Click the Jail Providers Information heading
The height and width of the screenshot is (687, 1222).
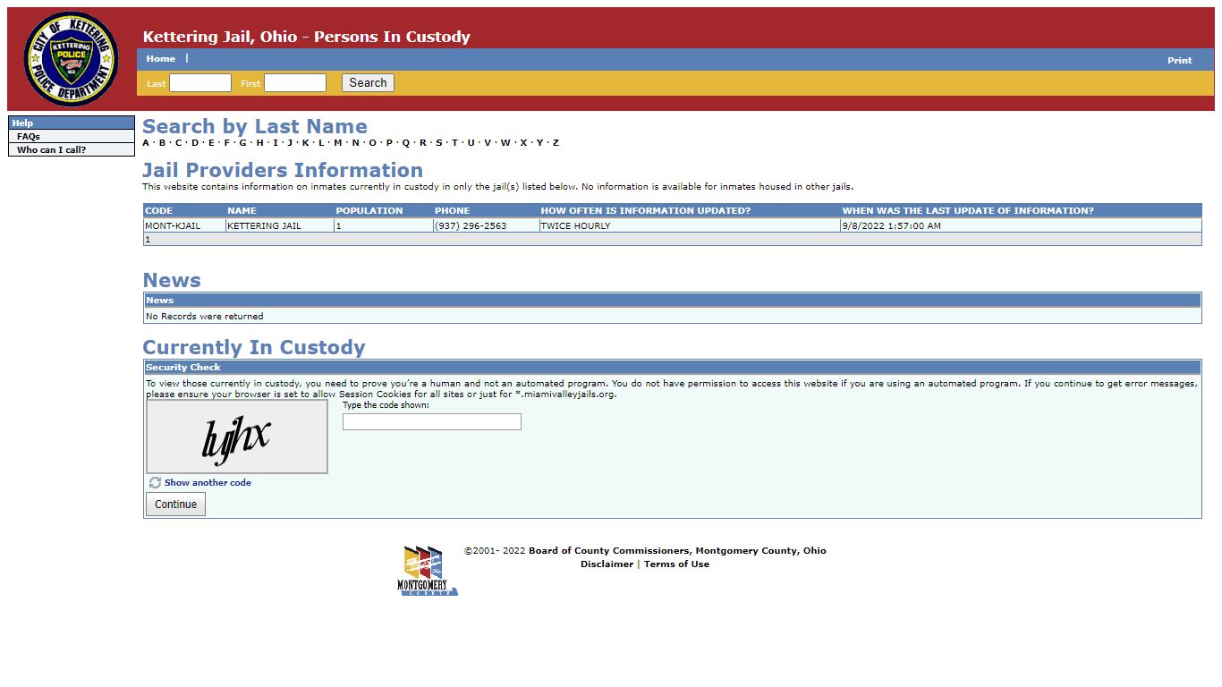(x=283, y=170)
